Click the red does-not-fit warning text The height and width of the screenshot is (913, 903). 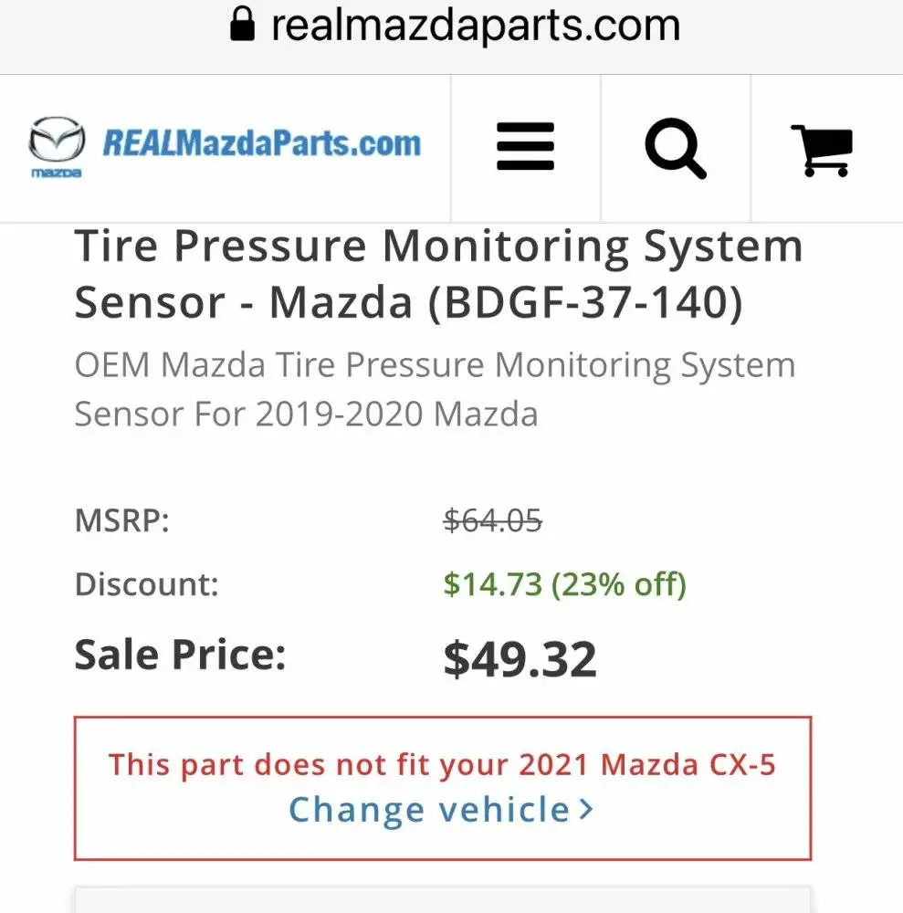(442, 764)
